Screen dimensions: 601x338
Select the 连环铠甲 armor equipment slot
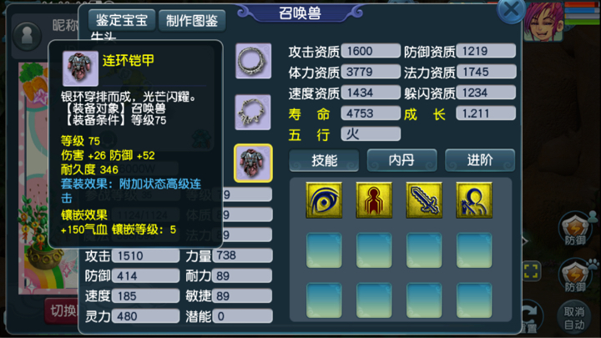253,163
